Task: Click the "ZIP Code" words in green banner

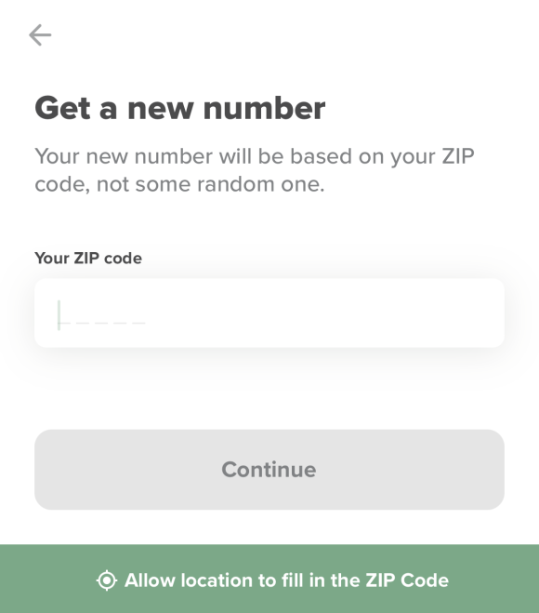Action: coord(407,580)
